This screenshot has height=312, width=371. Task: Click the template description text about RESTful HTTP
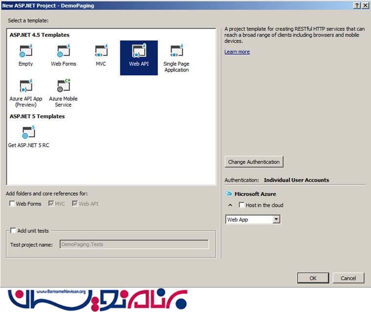point(295,35)
